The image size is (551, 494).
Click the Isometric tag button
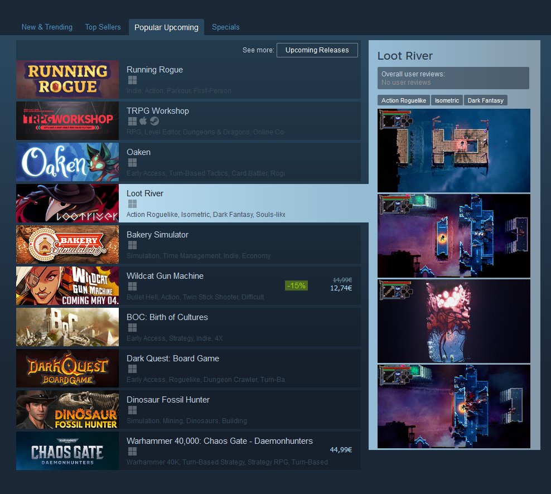pyautogui.click(x=447, y=100)
